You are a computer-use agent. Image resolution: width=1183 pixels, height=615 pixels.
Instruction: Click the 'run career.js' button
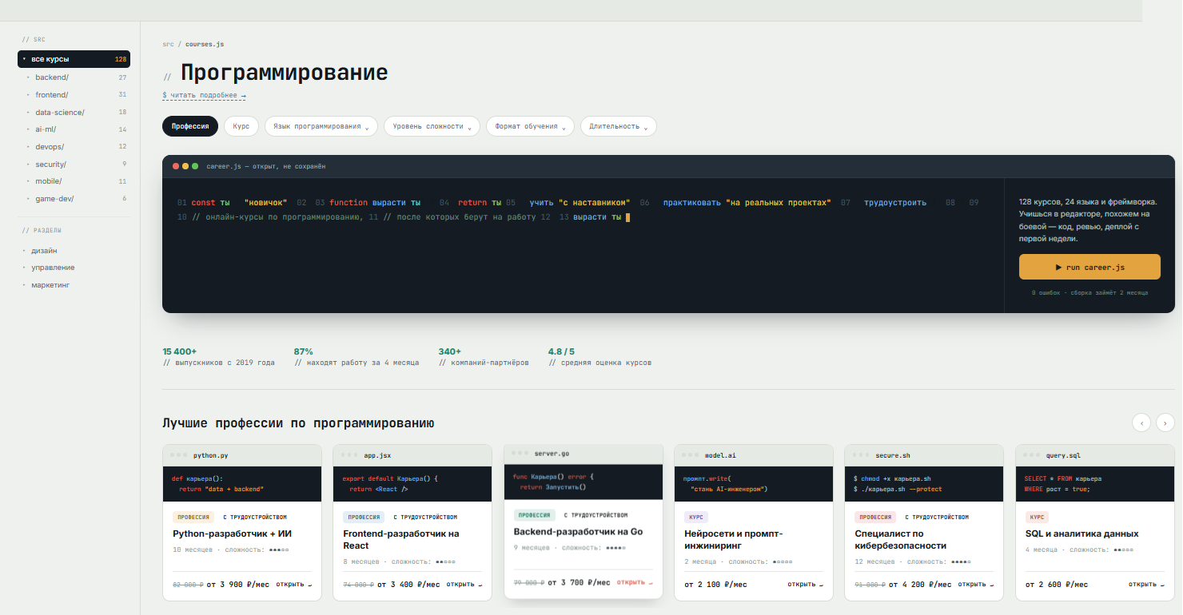(1089, 267)
